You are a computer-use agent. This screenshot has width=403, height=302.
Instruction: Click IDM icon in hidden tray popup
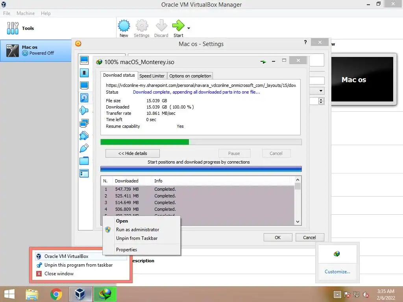(337, 254)
